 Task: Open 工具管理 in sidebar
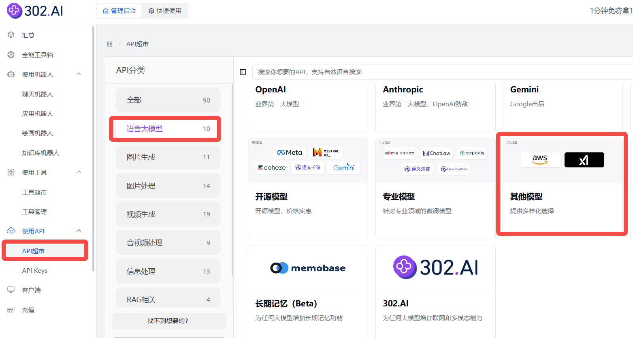pyautogui.click(x=34, y=212)
